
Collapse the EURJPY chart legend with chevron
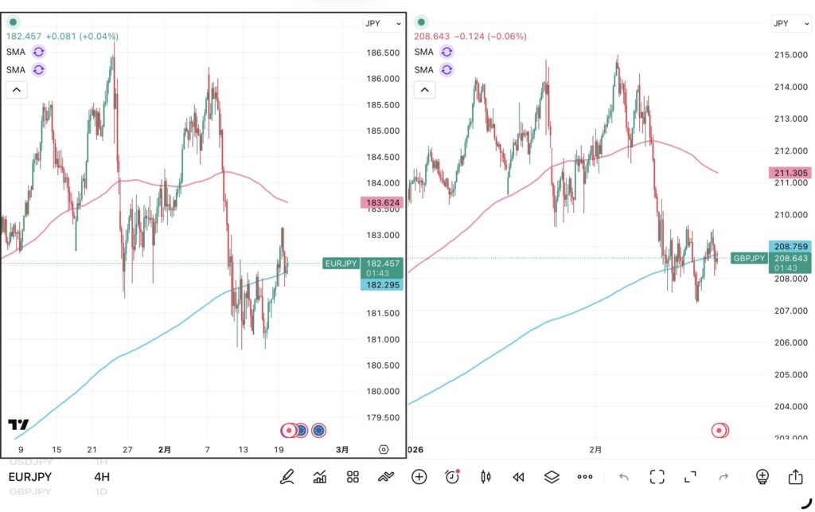pyautogui.click(x=16, y=89)
